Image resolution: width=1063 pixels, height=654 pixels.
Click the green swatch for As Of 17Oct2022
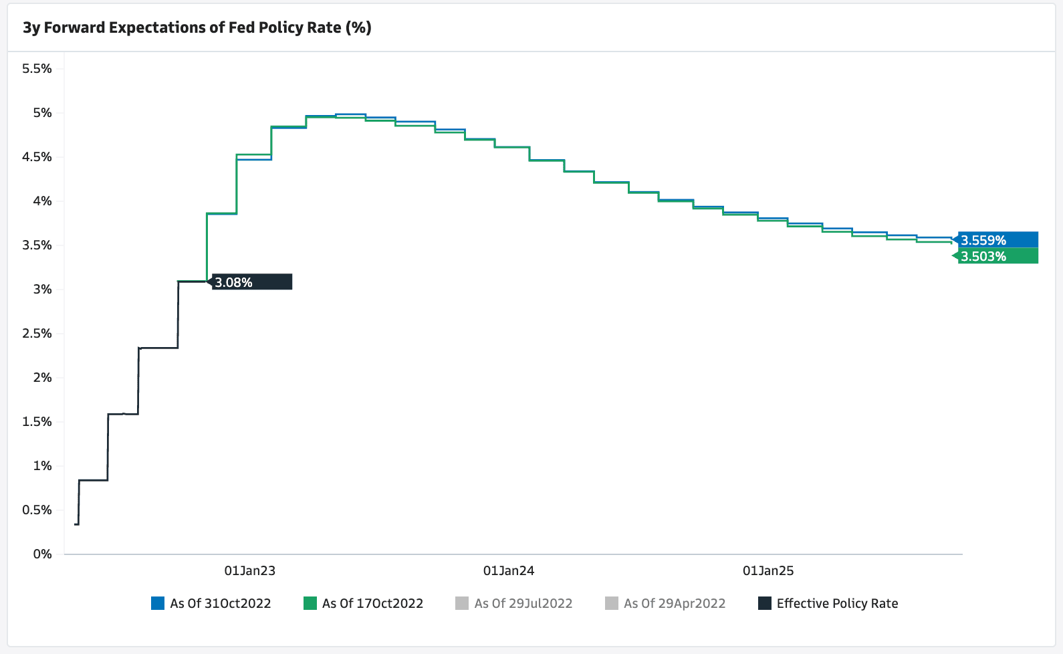pos(310,603)
